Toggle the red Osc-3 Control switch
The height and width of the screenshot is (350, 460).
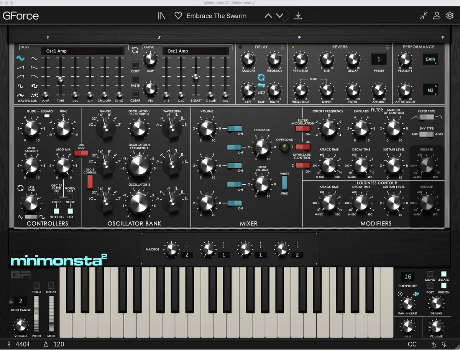(90, 182)
